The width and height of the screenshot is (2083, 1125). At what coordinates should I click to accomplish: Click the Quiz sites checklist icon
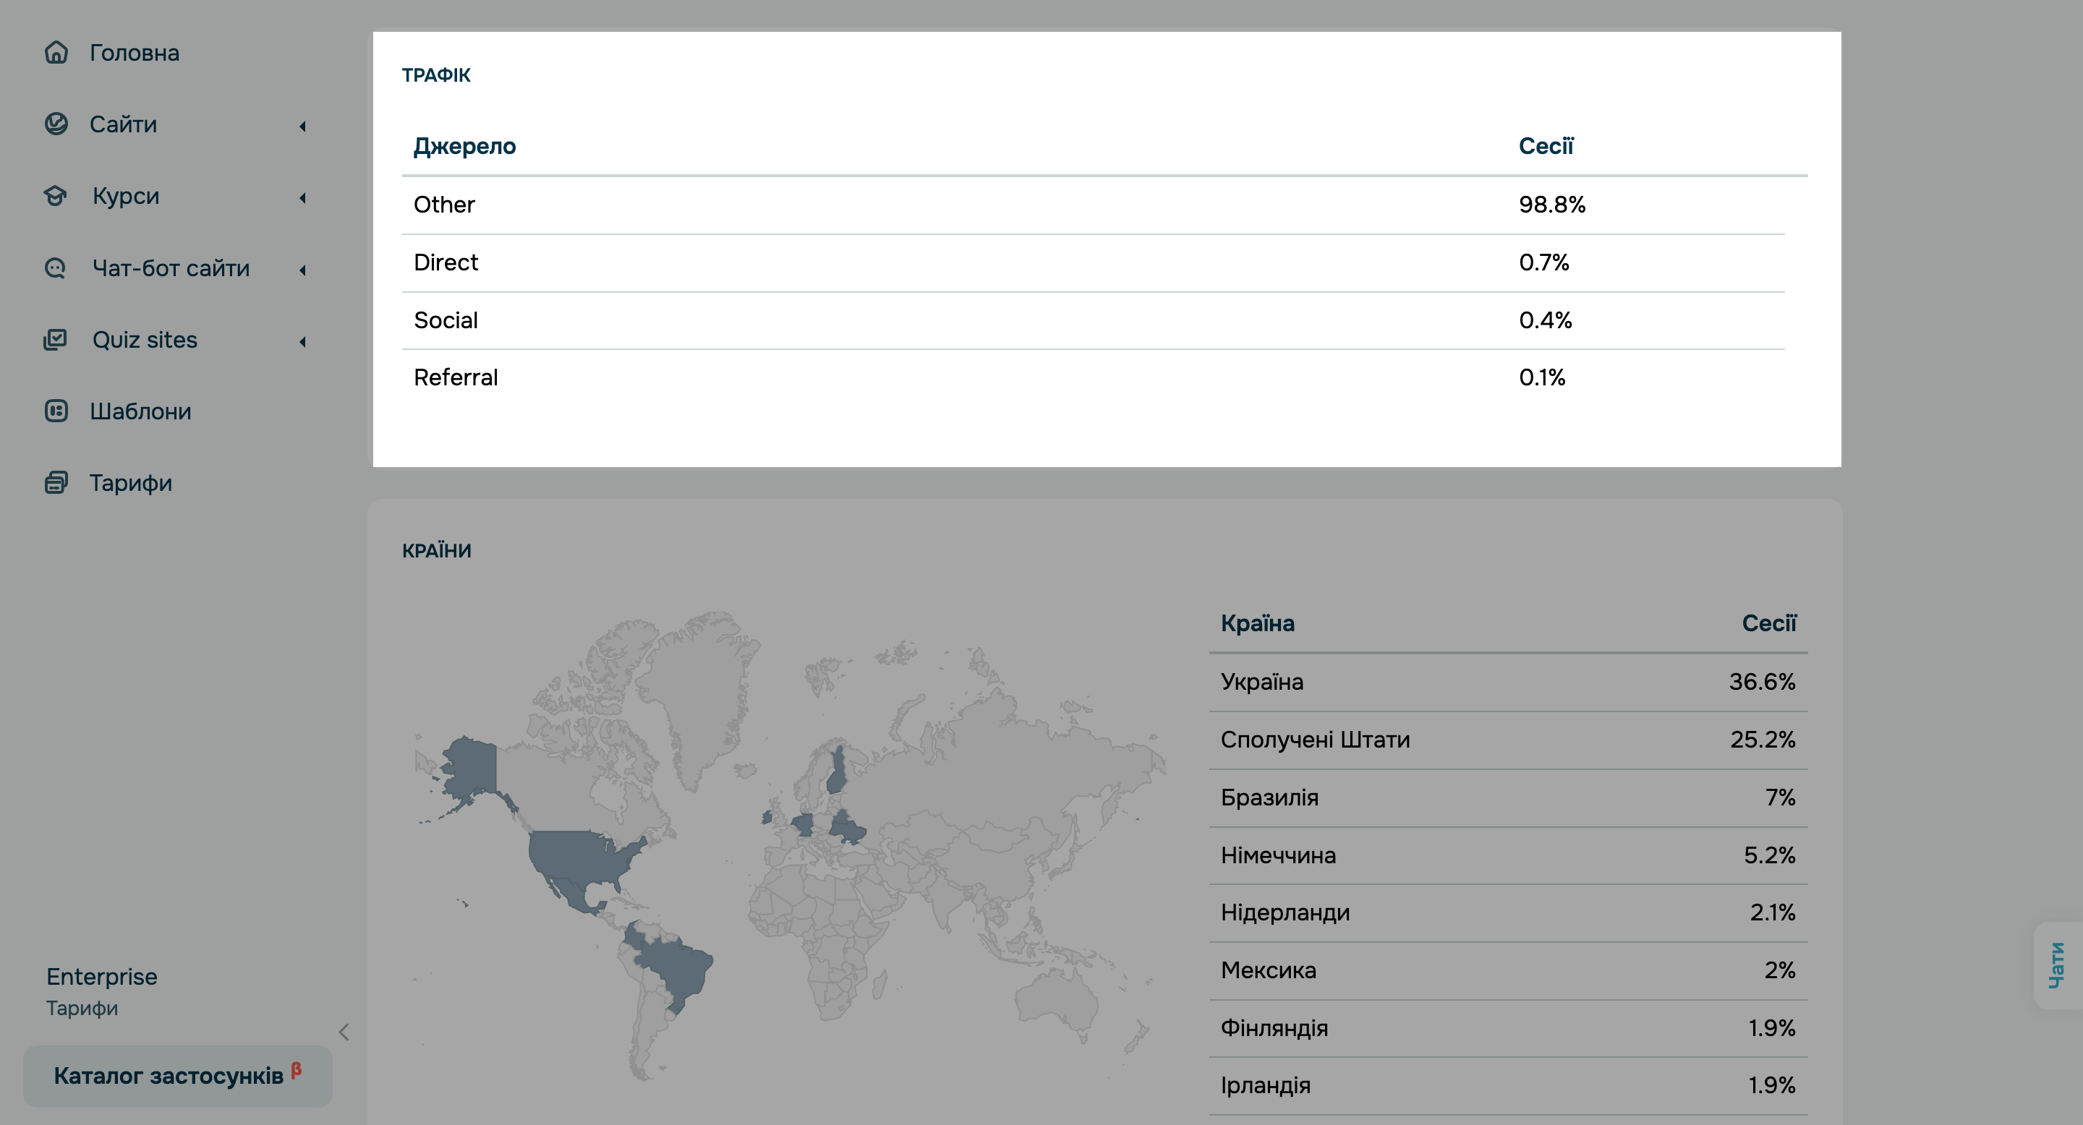(x=56, y=339)
